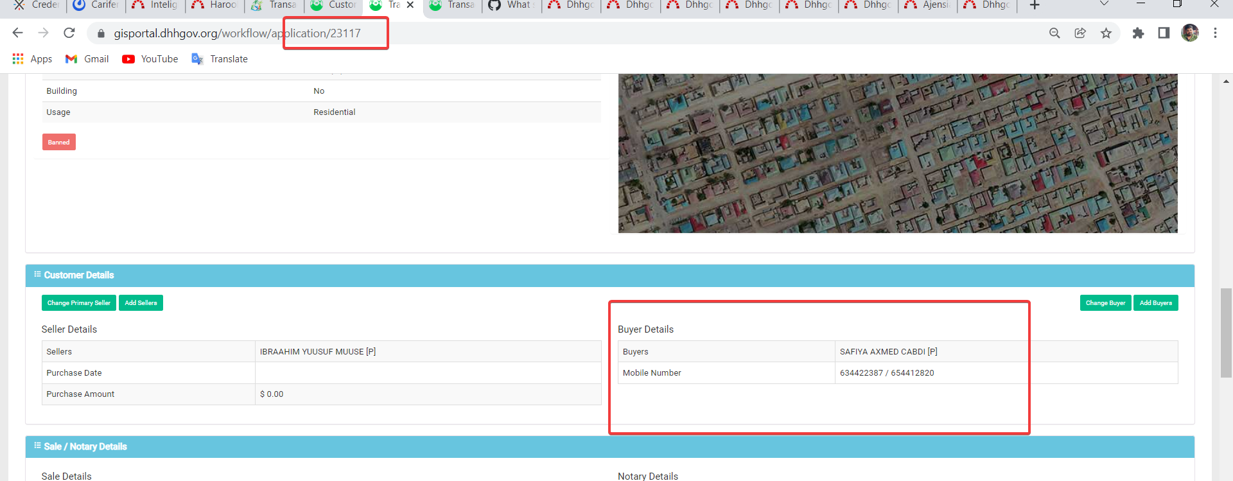Viewport: 1233px width, 481px height.
Task: View site info via the lock icon
Action: [101, 33]
